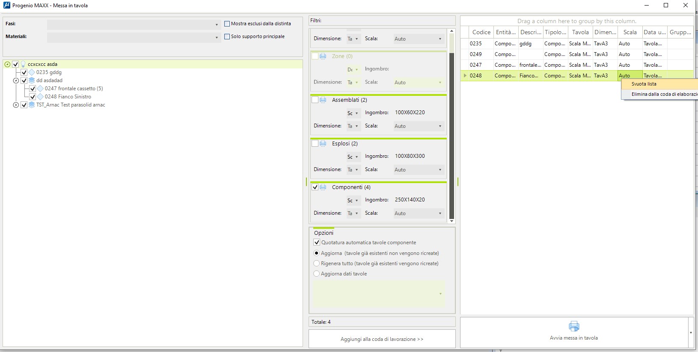
Task: Click the Filtri field at top
Action: pyautogui.click(x=382, y=21)
